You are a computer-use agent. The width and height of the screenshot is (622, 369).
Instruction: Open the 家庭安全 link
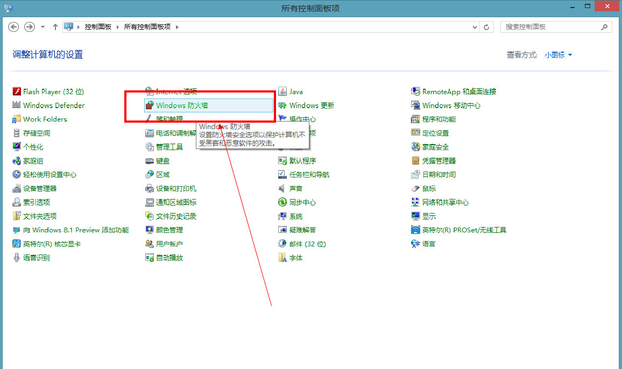click(x=435, y=147)
